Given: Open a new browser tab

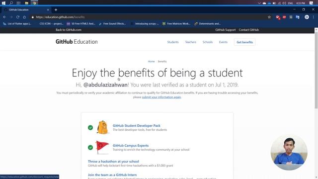Looking at the screenshot, I should (x=56, y=10).
